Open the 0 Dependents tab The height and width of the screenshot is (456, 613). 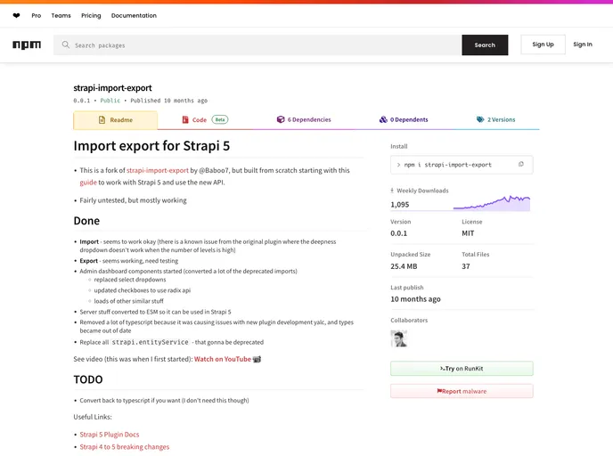click(x=404, y=119)
